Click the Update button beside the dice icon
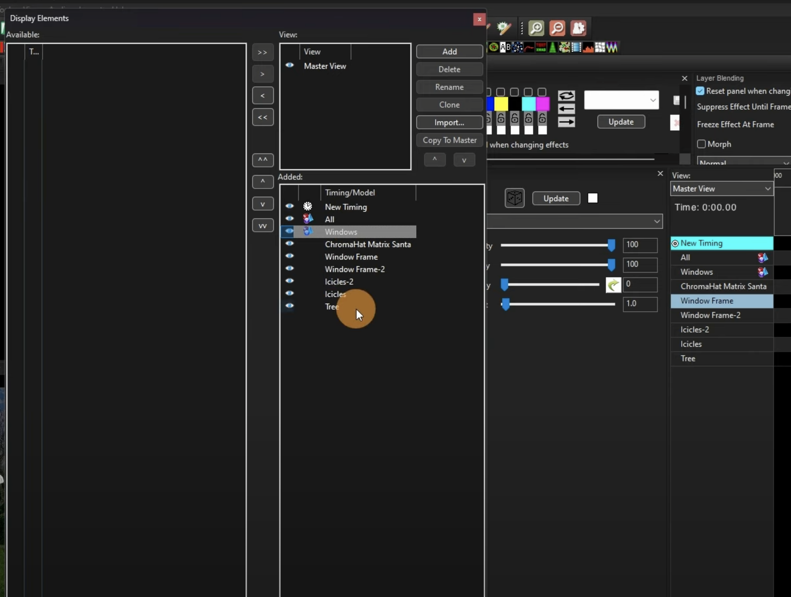The height and width of the screenshot is (597, 791). pyautogui.click(x=556, y=198)
